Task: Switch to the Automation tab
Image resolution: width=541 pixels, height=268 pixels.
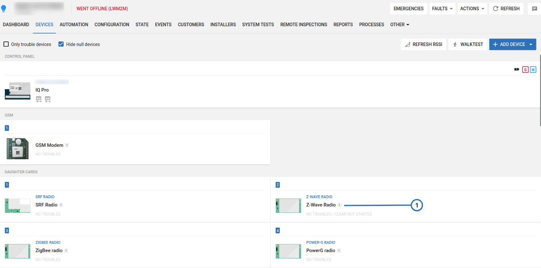Action: click(74, 24)
